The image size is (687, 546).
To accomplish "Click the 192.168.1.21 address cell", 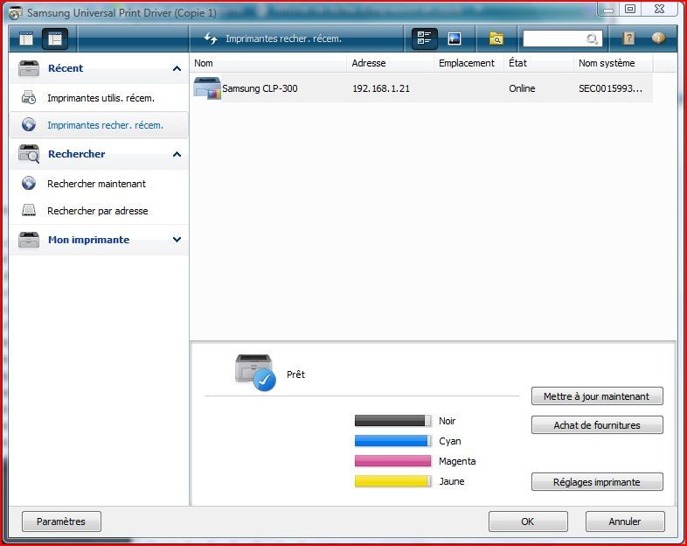I will (x=381, y=88).
